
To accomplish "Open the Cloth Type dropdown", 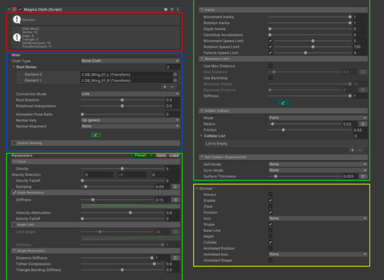I will 130,61.
